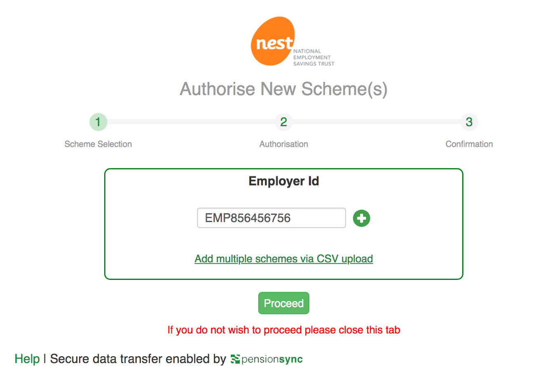Click the National Employment Savings Trust text mark
The height and width of the screenshot is (371, 534).
314,58
